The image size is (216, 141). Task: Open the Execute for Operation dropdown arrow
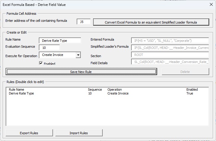[x=78, y=55]
